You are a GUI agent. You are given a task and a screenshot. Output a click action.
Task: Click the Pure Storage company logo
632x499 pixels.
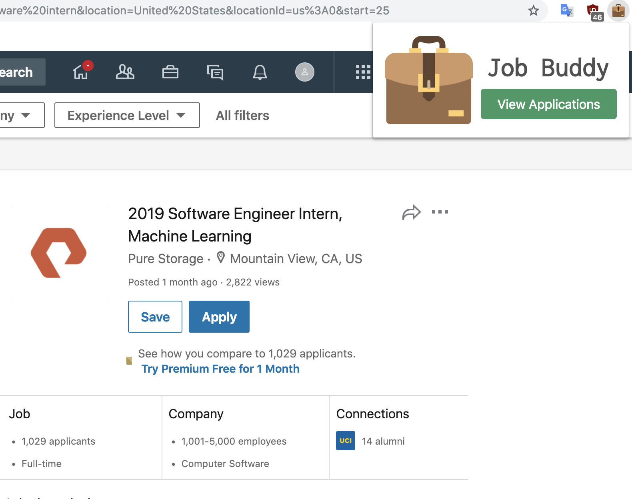59,253
